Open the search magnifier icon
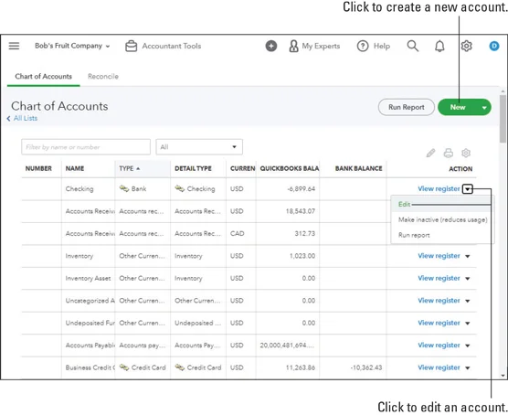The image size is (508, 415). 412,46
